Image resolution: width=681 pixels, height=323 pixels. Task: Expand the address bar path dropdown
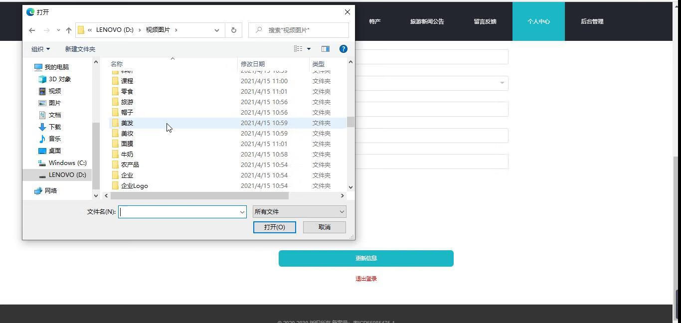(x=217, y=30)
